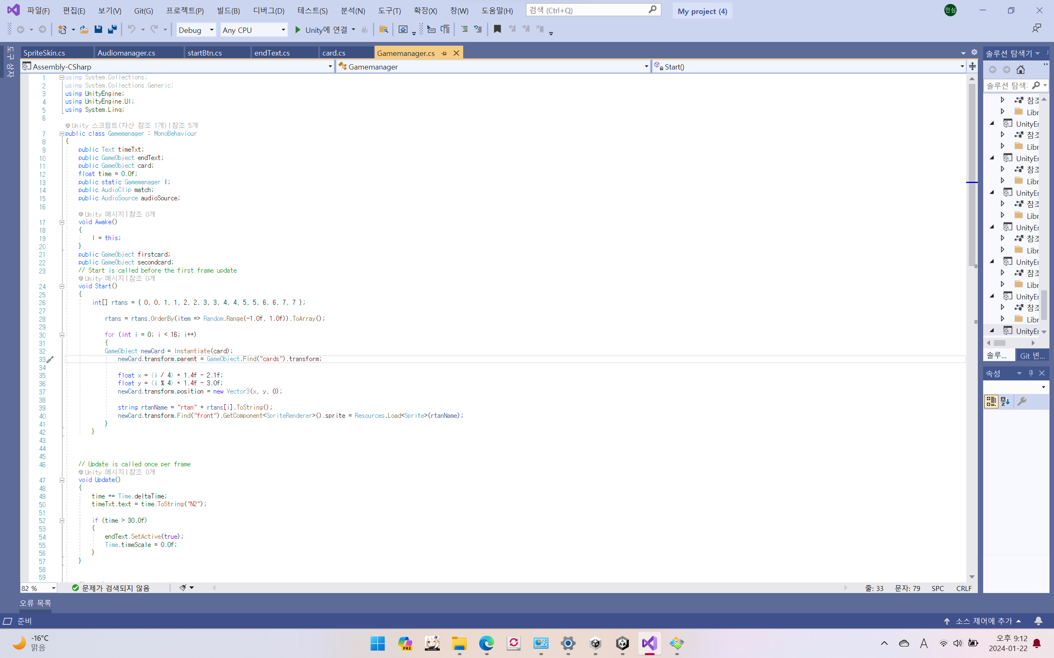
Task: Click the Open File folder icon
Action: [84, 30]
